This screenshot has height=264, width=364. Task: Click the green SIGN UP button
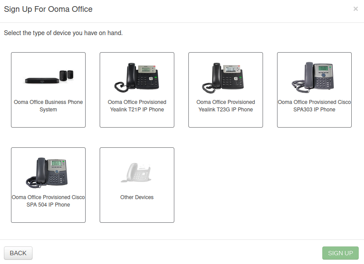tap(340, 253)
